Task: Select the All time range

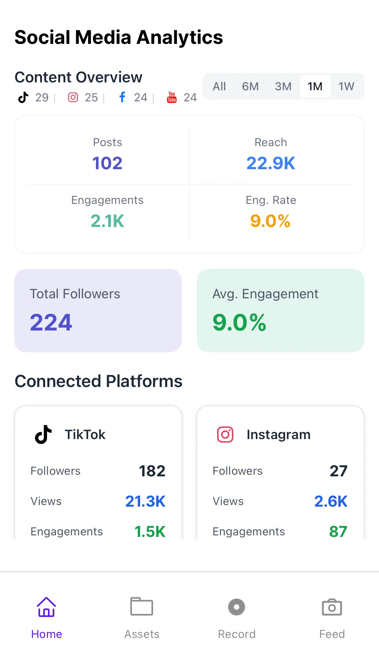Action: click(219, 86)
